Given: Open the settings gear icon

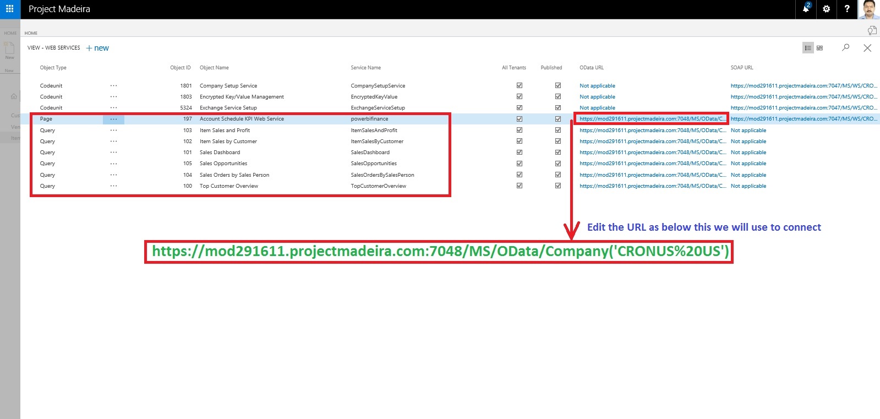Looking at the screenshot, I should 827,9.
